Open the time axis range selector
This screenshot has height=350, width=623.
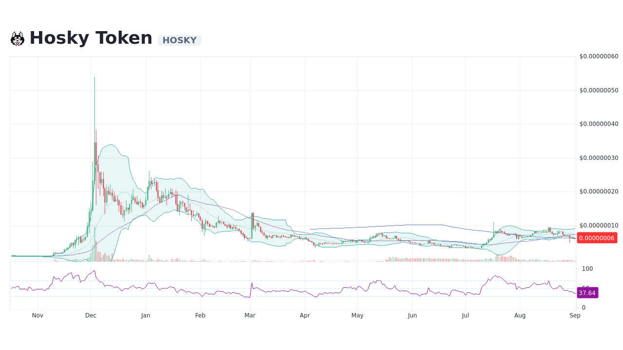point(305,315)
